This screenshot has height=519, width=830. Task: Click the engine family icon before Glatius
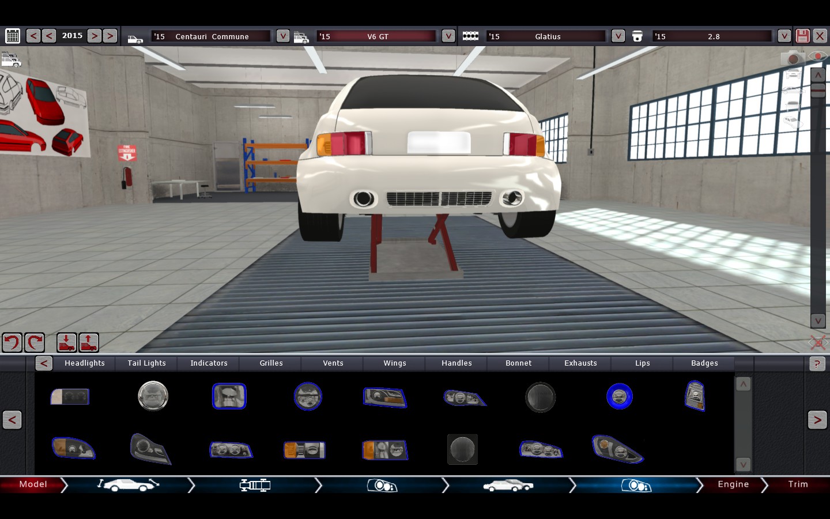tap(470, 36)
